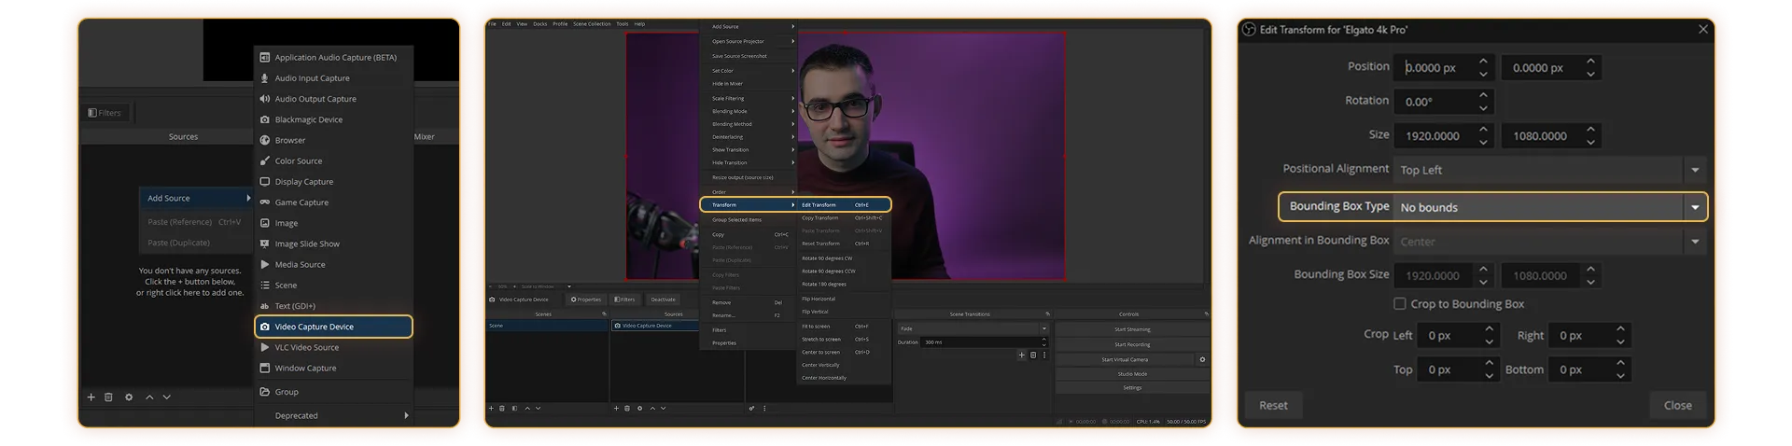Click the Media Source play icon
The image size is (1792, 446).
click(265, 264)
